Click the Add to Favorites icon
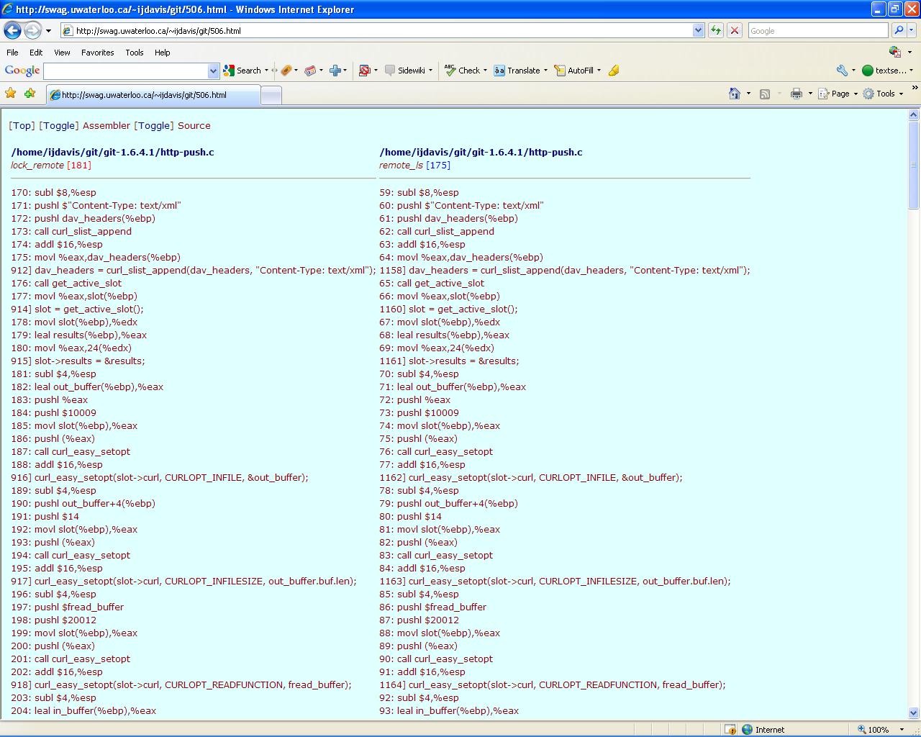921x737 pixels. pyautogui.click(x=30, y=94)
